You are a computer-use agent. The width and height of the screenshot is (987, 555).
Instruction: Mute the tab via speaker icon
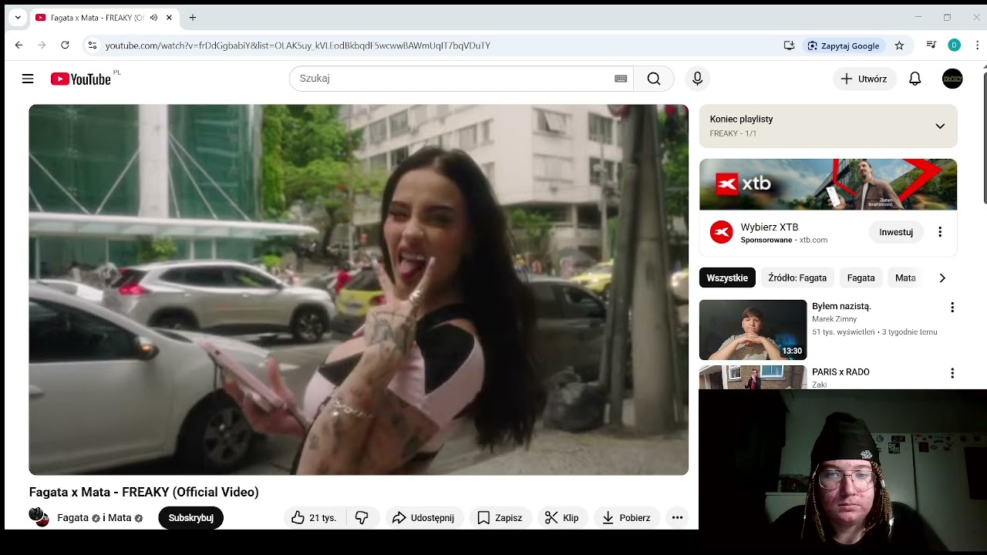pos(153,18)
